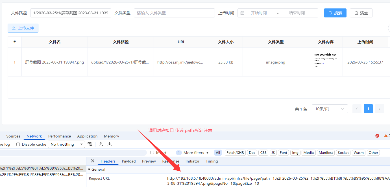Switch to the Payload tab
The image size is (390, 187).
129,161
